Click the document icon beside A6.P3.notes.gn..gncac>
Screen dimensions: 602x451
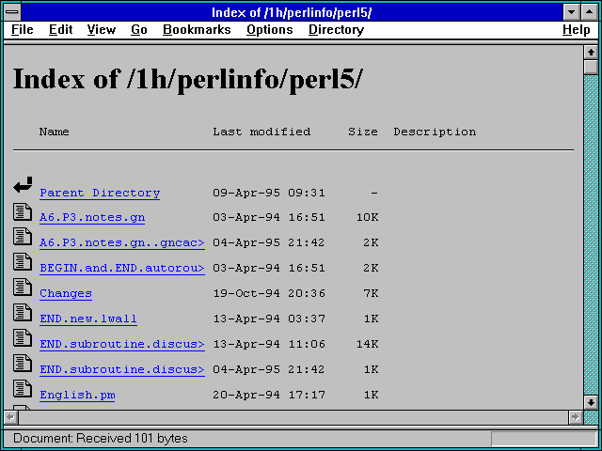tap(23, 237)
